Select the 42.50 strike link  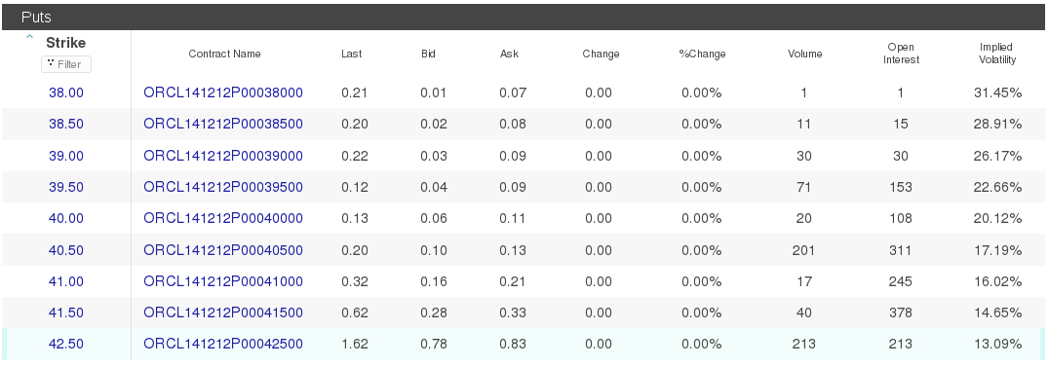click(66, 345)
